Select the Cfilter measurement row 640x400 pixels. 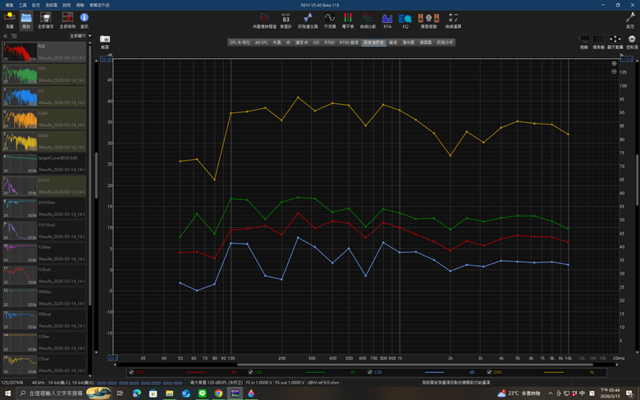(44, 342)
